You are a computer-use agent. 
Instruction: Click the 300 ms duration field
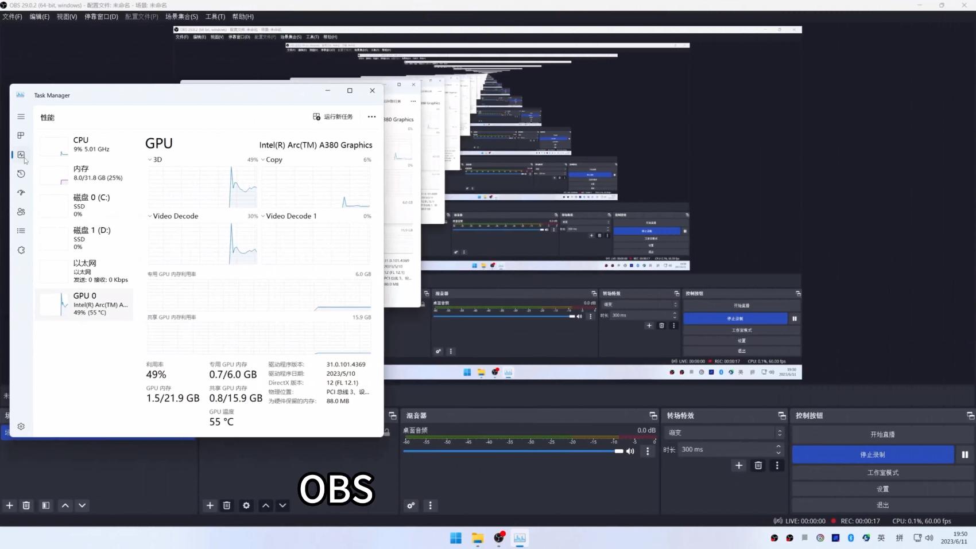tap(726, 449)
